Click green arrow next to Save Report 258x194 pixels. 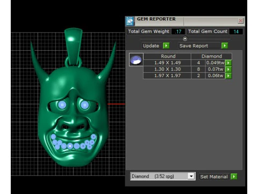[x=225, y=46]
